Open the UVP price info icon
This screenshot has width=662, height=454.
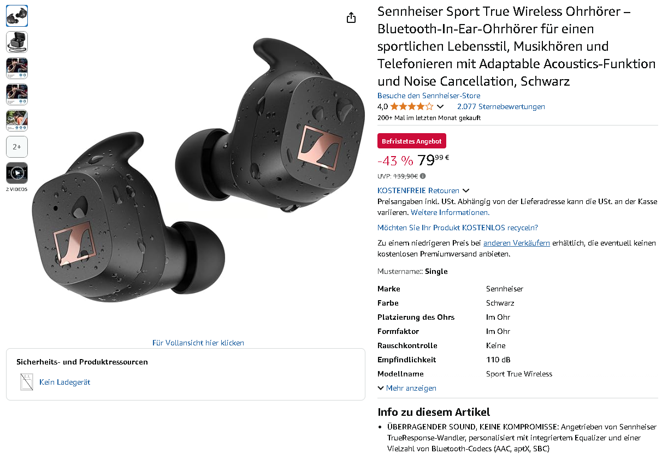click(x=423, y=176)
